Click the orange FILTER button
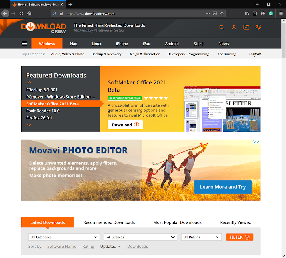Viewport: 286px width, 258px height. point(239,237)
